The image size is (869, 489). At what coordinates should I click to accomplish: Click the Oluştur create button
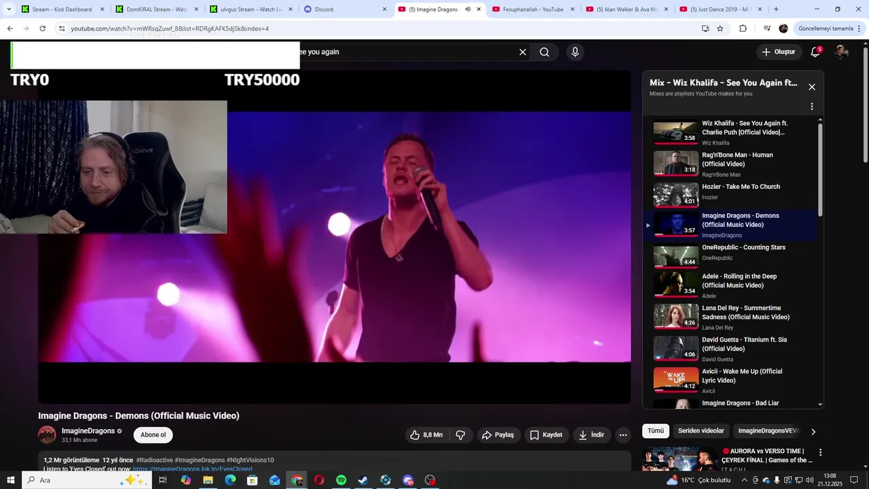(x=778, y=52)
